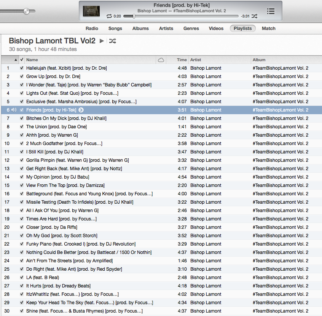Select the song Oh My God
This screenshot has width=322, height=316.
click(62, 236)
